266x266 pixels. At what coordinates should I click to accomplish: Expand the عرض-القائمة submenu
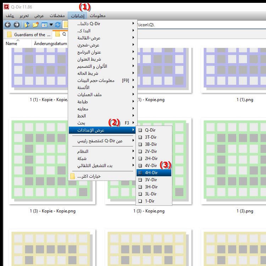pos(102,38)
